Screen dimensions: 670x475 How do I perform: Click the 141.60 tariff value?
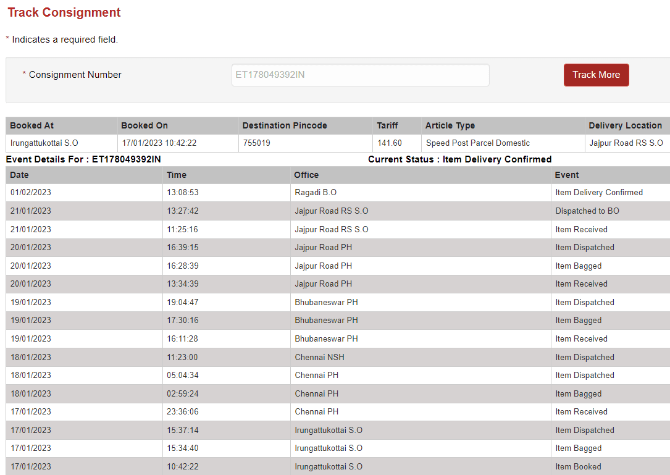click(389, 143)
